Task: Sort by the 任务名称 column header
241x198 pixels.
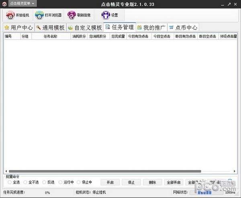Action: point(50,36)
